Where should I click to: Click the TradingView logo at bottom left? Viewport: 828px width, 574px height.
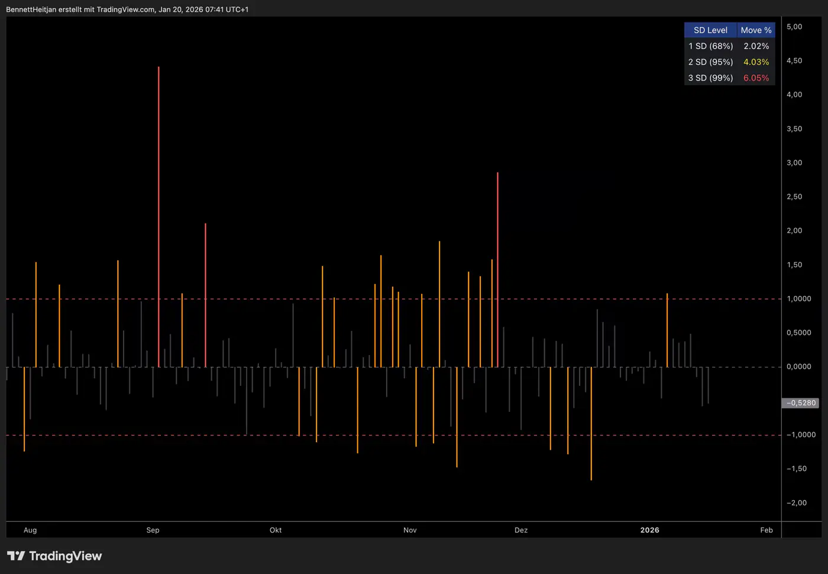(x=54, y=556)
